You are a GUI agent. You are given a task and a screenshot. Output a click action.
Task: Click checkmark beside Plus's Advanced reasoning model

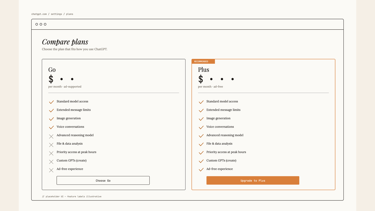[201, 136]
